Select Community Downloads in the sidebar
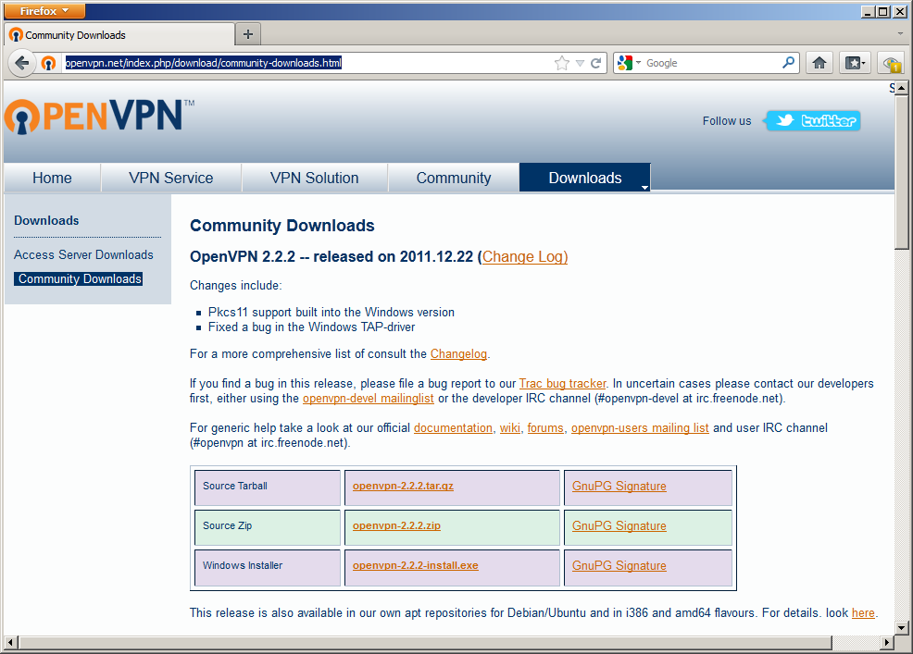The image size is (913, 654). point(79,278)
